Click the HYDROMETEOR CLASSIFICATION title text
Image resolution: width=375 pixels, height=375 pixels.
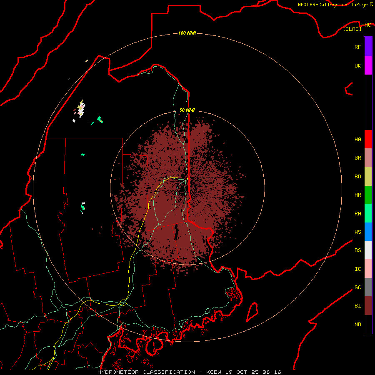click(x=146, y=372)
